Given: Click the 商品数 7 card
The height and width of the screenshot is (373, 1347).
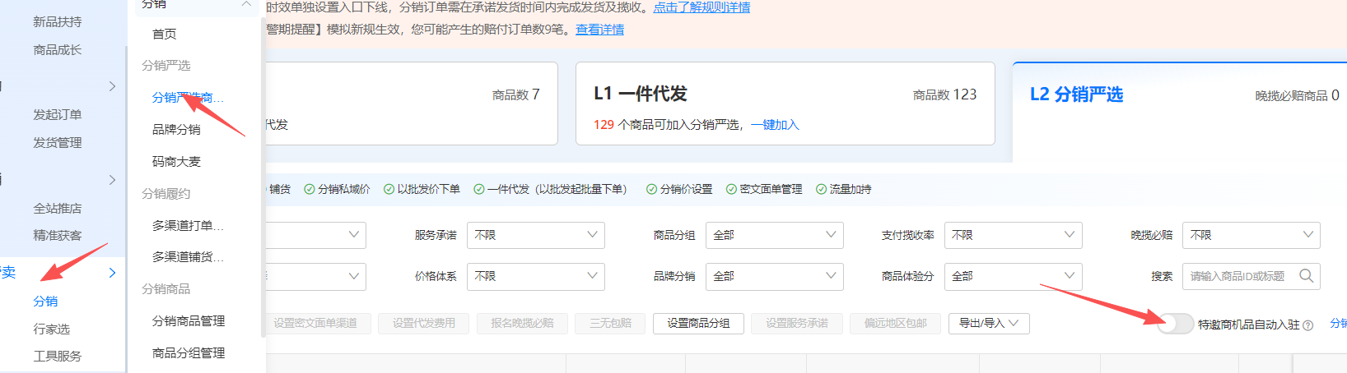Looking at the screenshot, I should pos(410,104).
